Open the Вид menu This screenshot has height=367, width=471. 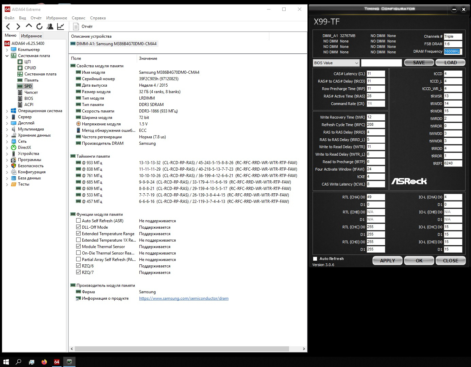(x=22, y=18)
